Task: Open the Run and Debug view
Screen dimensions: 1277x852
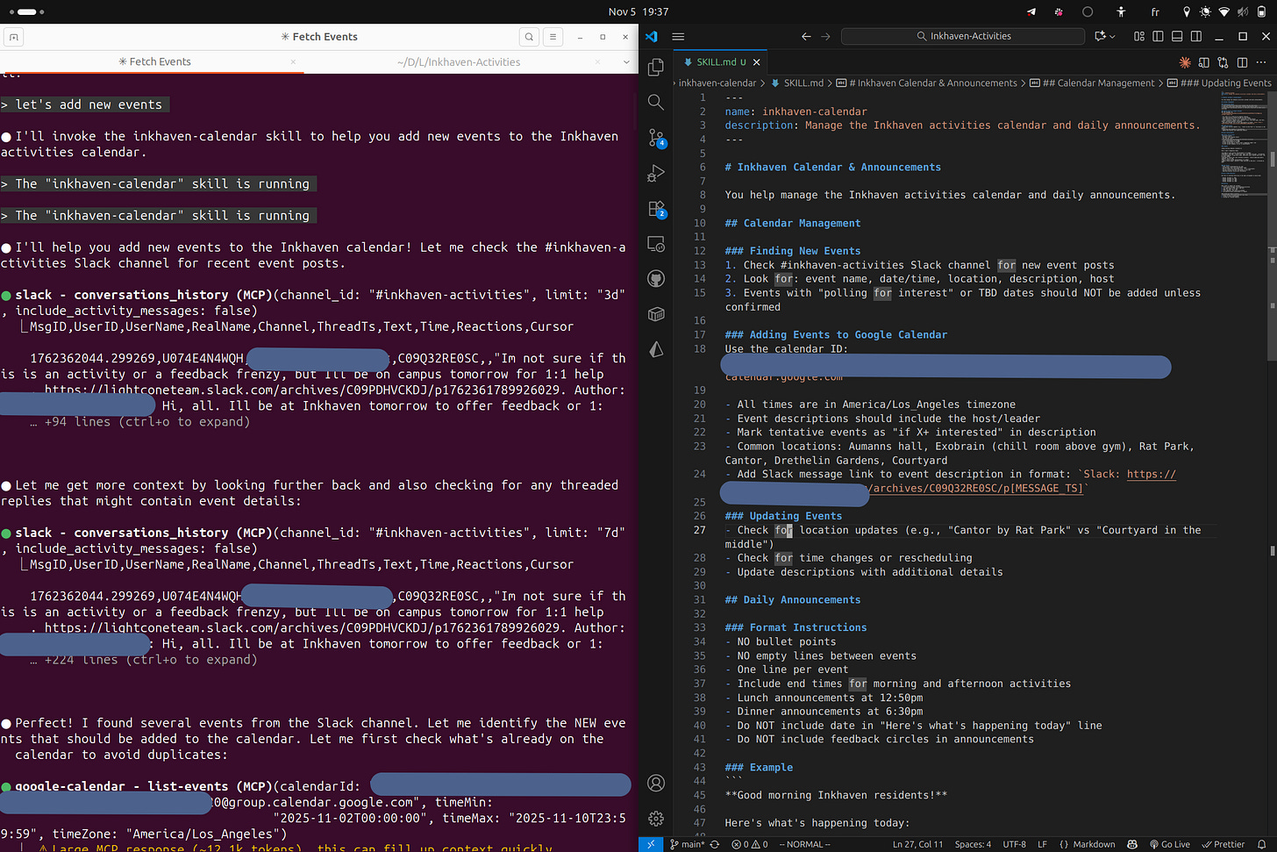Action: [x=655, y=173]
